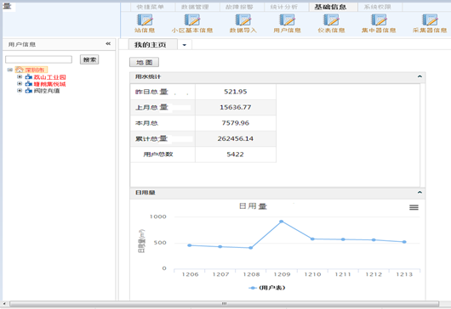Image resolution: width=451 pixels, height=309 pixels.
Task: Click the 上月总量 row label
Action: coord(151,107)
